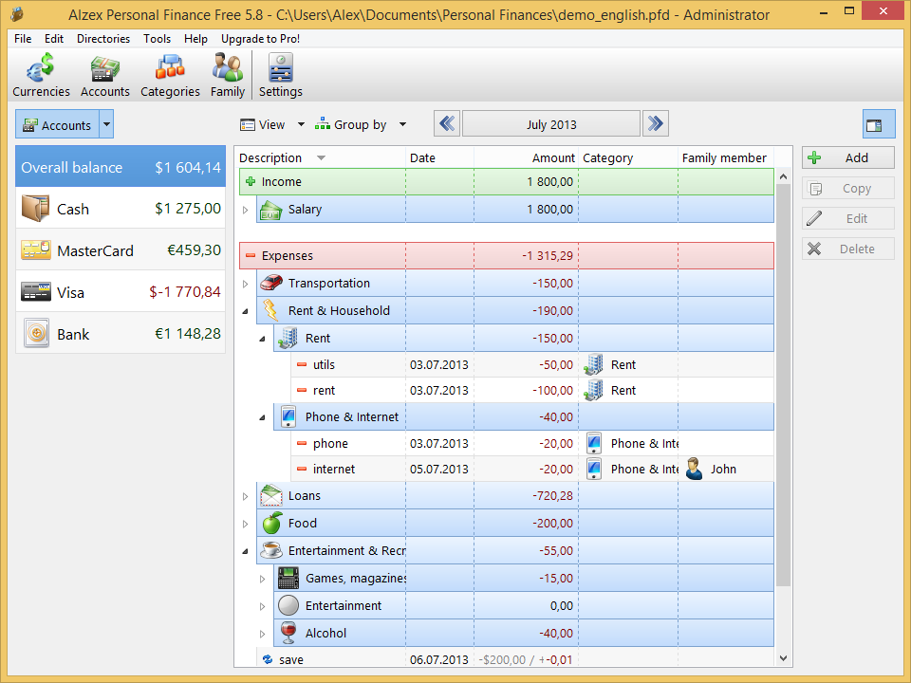Click the July 2013 period button

[x=551, y=124]
